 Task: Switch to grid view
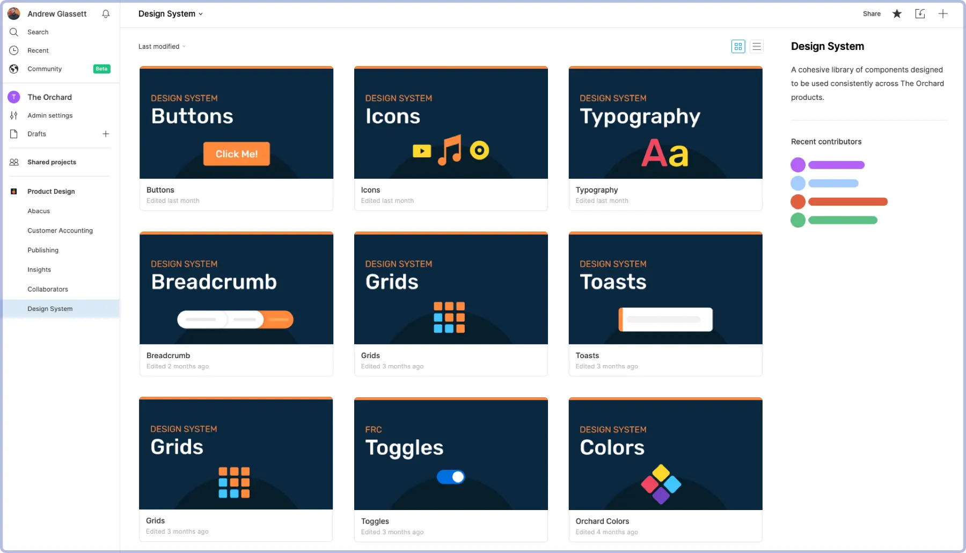click(738, 47)
